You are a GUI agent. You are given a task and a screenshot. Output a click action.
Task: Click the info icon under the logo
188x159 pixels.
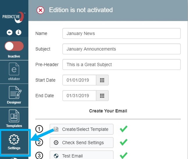coord(19,33)
